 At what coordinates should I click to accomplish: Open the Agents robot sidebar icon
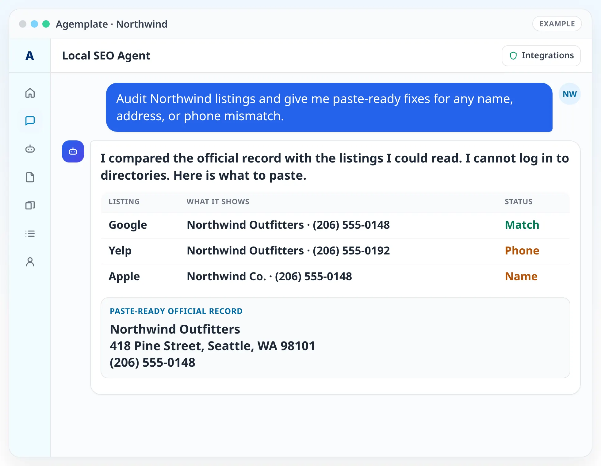pos(30,149)
